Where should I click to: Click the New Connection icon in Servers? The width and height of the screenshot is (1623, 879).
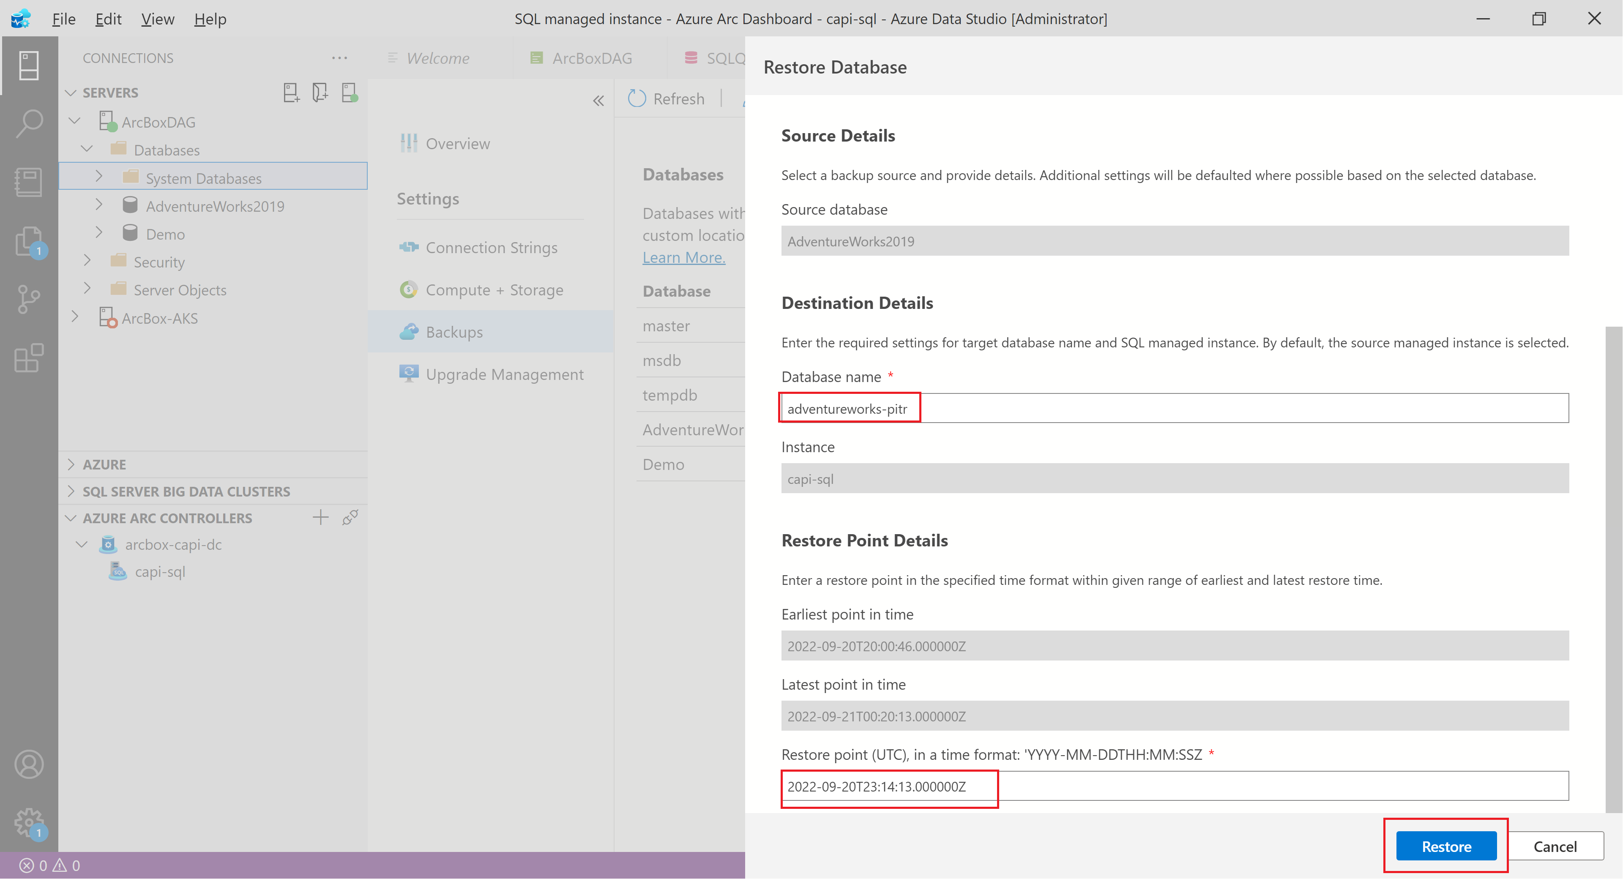[290, 93]
